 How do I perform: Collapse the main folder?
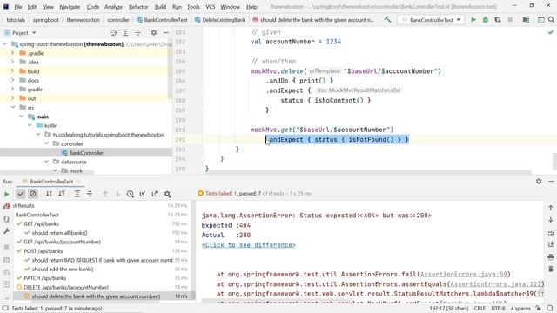(21, 117)
